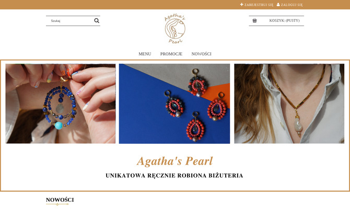
Task: Click the Agatha's Pearl logo
Action: [x=175, y=28]
